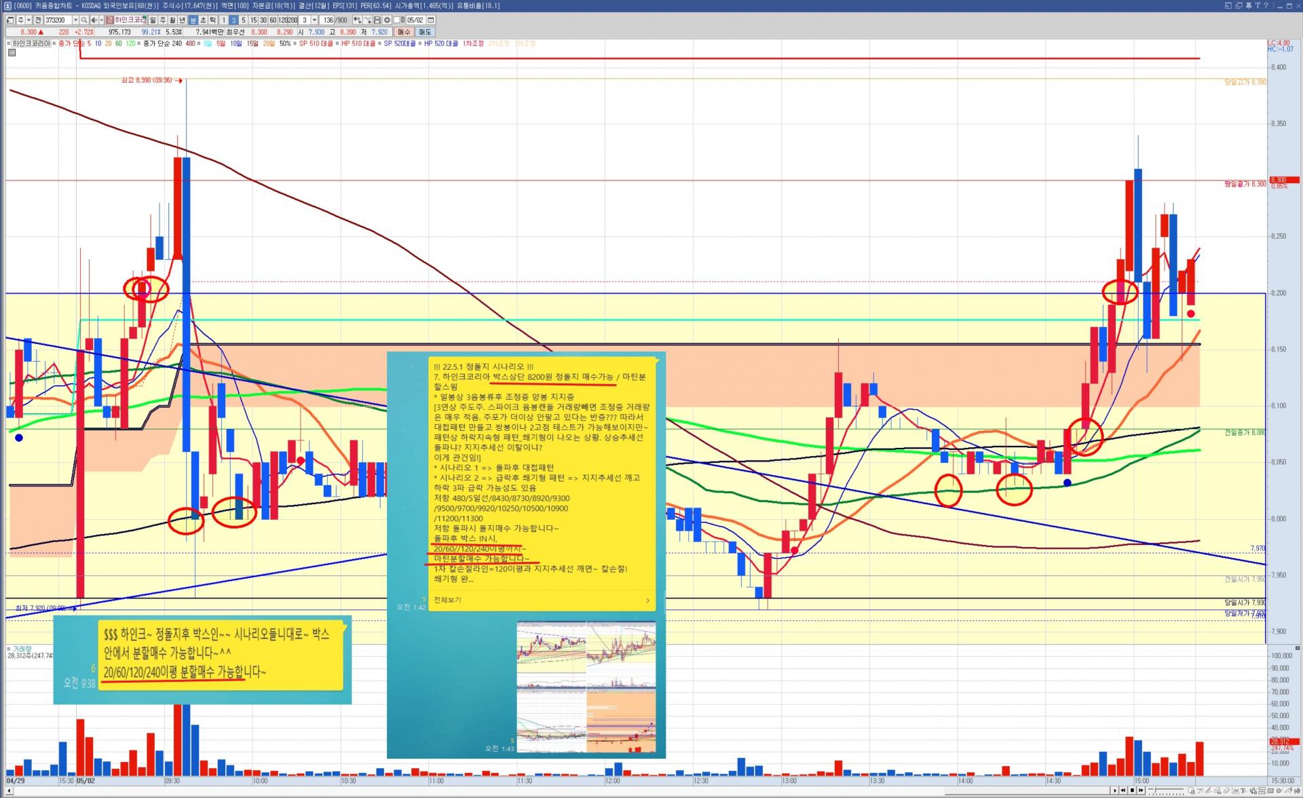The height and width of the screenshot is (798, 1303).
Task: Open chart settings gear icon
Action: [x=387, y=20]
